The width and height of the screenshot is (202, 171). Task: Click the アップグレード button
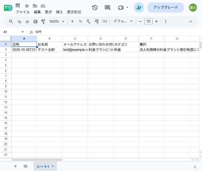pyautogui.click(x=165, y=7)
